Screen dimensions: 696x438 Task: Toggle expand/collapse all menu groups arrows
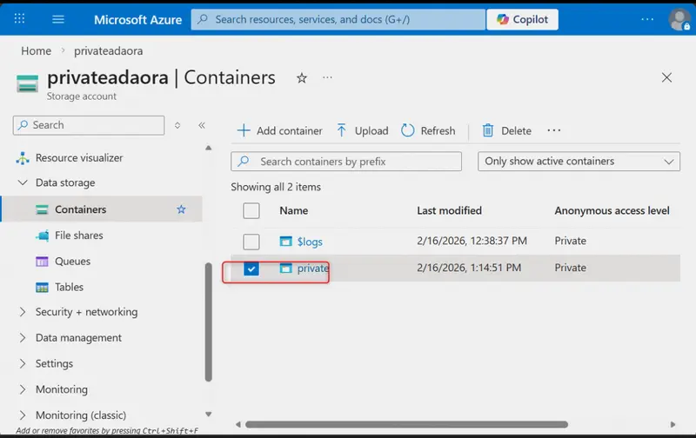click(x=177, y=125)
